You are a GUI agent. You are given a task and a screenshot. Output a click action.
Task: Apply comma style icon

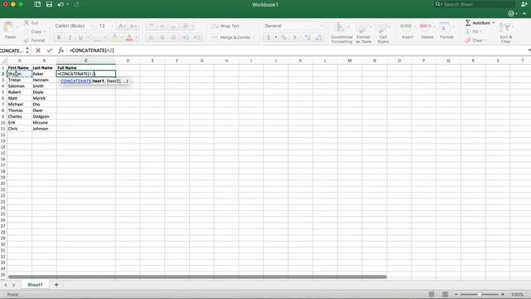click(x=295, y=37)
